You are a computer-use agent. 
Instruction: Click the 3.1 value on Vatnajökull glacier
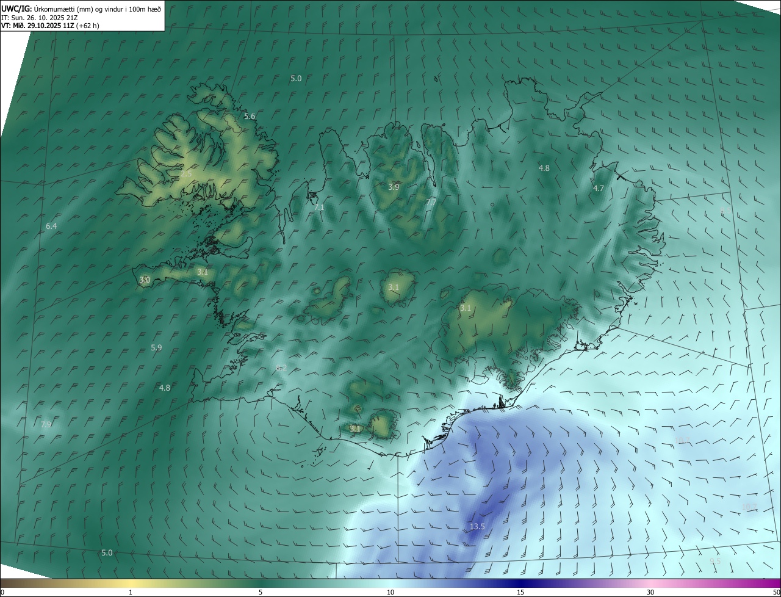click(466, 308)
